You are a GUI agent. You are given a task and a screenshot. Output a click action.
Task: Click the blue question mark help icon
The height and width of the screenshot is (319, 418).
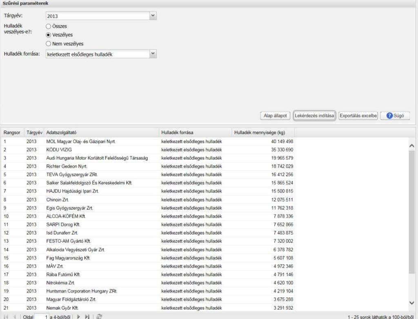click(389, 116)
